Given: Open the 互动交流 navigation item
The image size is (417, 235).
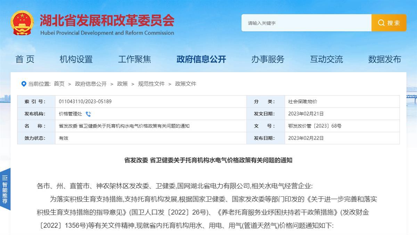Looking at the screenshot, I should pos(326,59).
